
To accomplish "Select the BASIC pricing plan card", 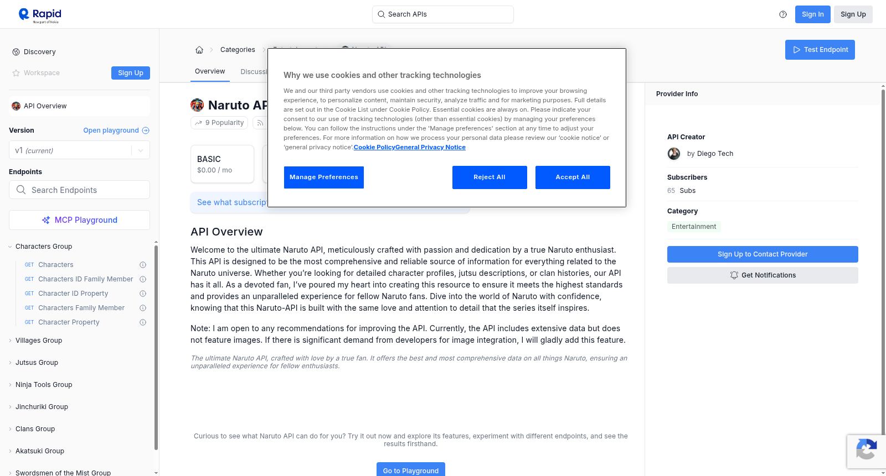I will click(x=222, y=164).
